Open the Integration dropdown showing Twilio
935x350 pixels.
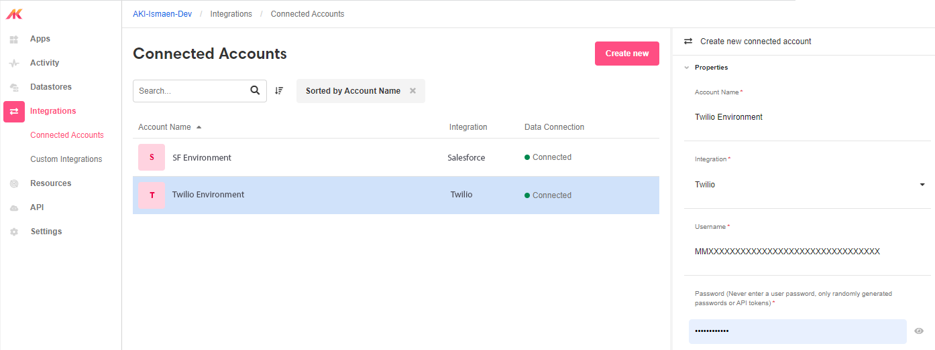pyautogui.click(x=808, y=185)
